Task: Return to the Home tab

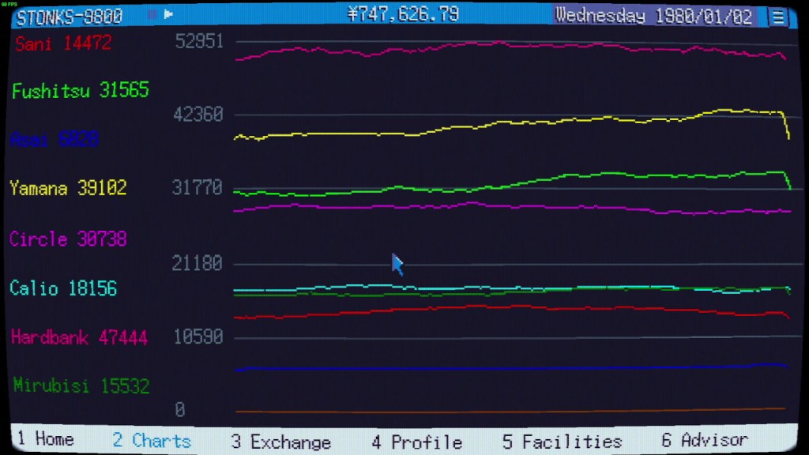Action: (47, 438)
